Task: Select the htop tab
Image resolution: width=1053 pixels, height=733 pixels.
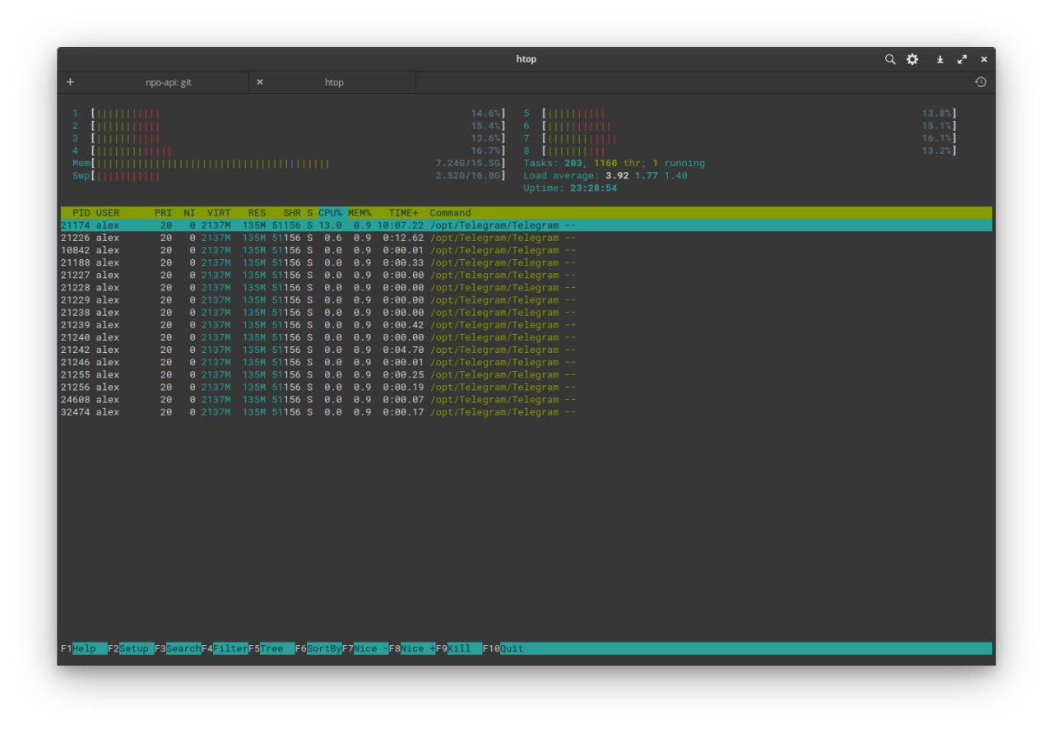Action: click(334, 82)
